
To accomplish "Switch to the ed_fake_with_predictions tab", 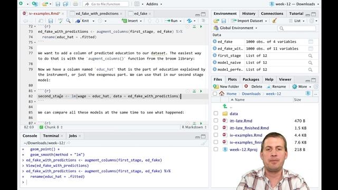I will (x=97, y=14).
